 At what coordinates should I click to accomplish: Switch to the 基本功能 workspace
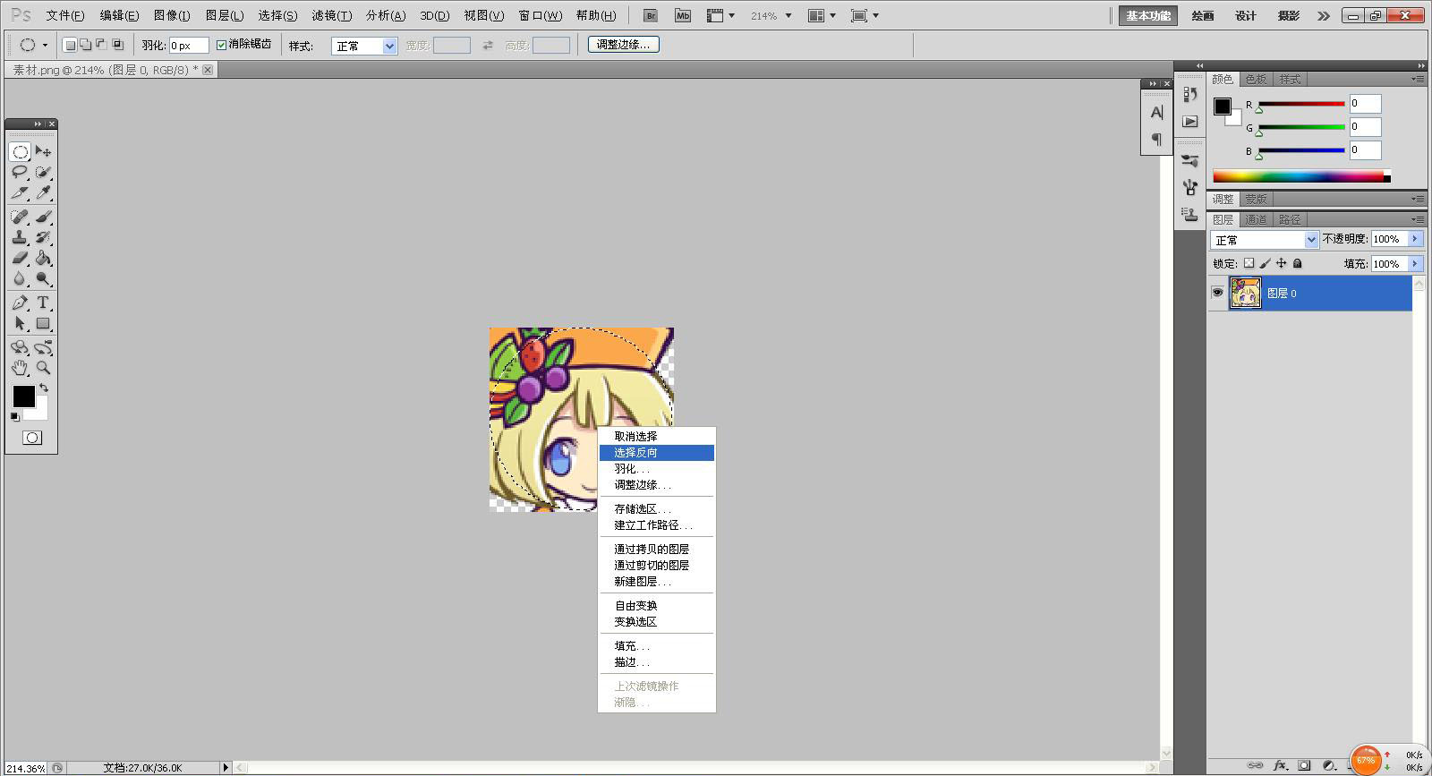[x=1148, y=15]
